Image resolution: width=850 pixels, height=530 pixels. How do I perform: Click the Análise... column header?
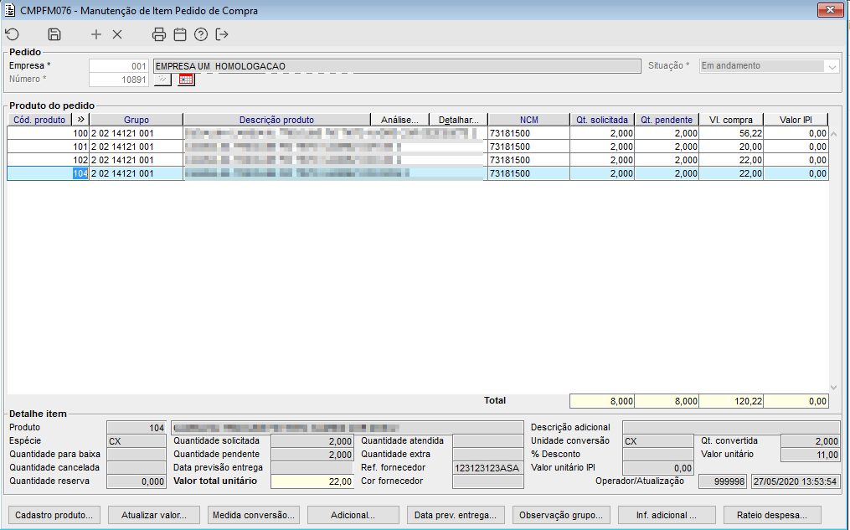pos(399,119)
